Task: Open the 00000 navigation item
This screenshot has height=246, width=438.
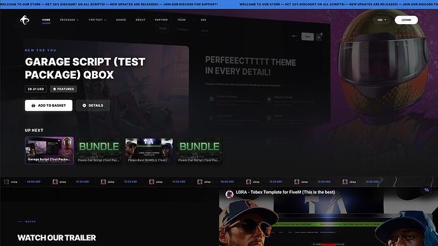Action: (121, 20)
